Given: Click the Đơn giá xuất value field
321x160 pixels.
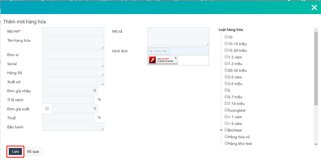Looking at the screenshot, I should point(75,109).
